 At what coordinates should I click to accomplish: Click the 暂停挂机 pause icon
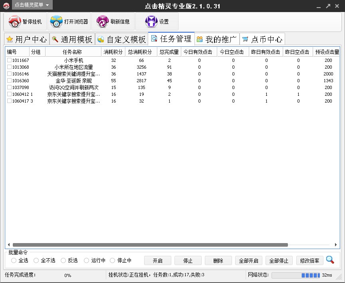[x=15, y=21]
